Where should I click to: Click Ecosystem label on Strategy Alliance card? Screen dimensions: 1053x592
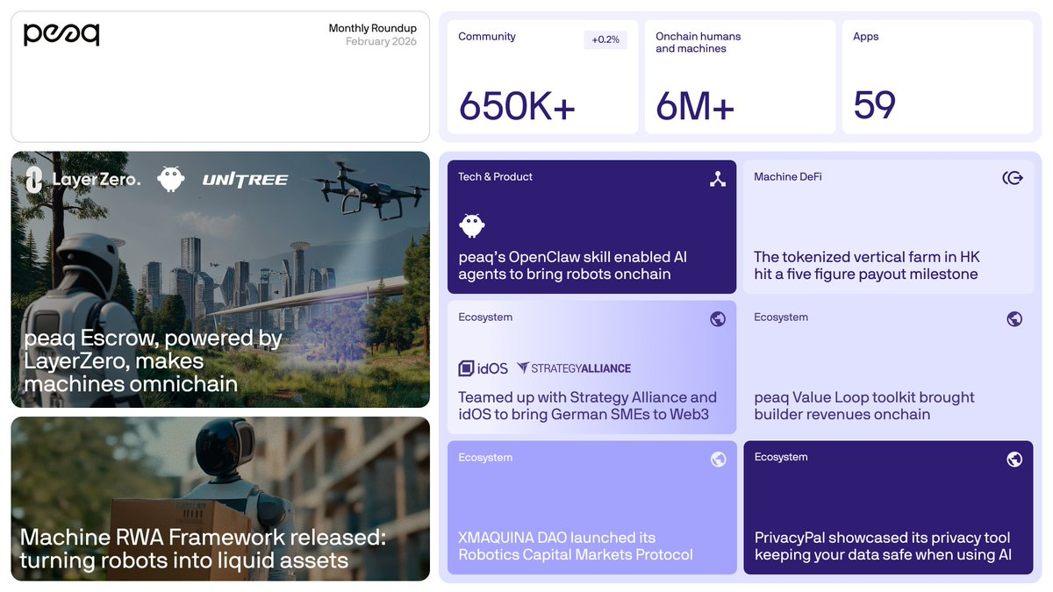point(485,317)
